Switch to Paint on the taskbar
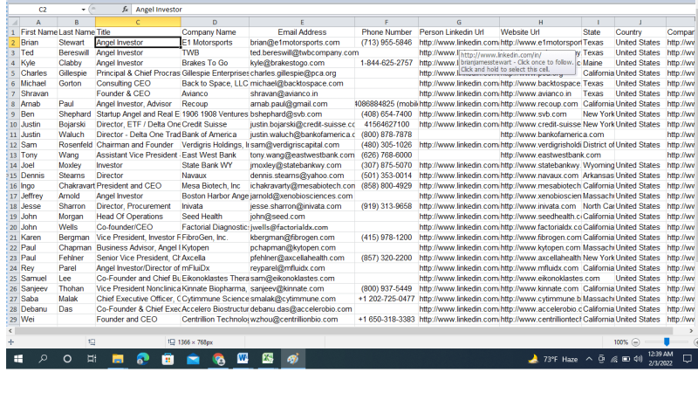The image size is (698, 393). pyautogui.click(x=292, y=359)
